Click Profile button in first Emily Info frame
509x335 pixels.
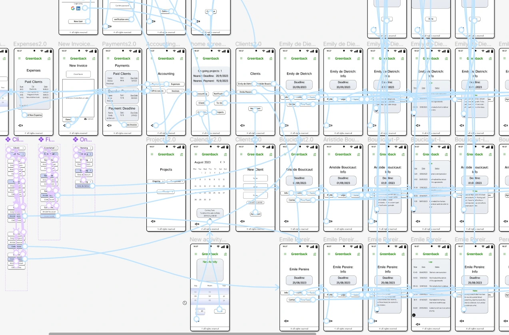point(330,99)
